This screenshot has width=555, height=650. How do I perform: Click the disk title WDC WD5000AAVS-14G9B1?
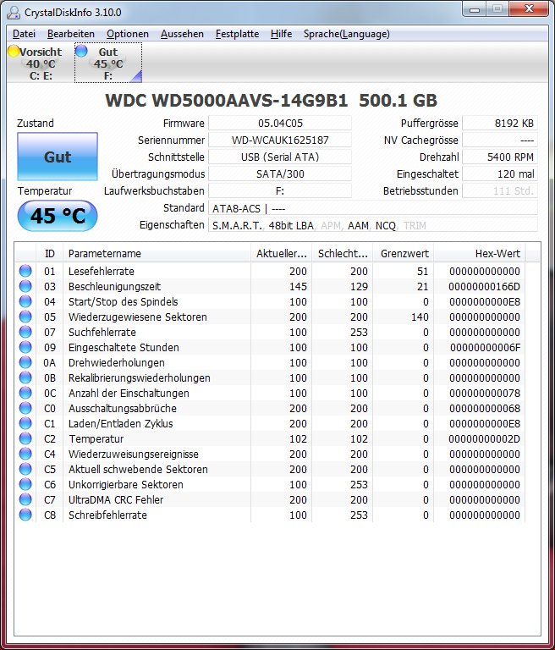click(x=226, y=101)
